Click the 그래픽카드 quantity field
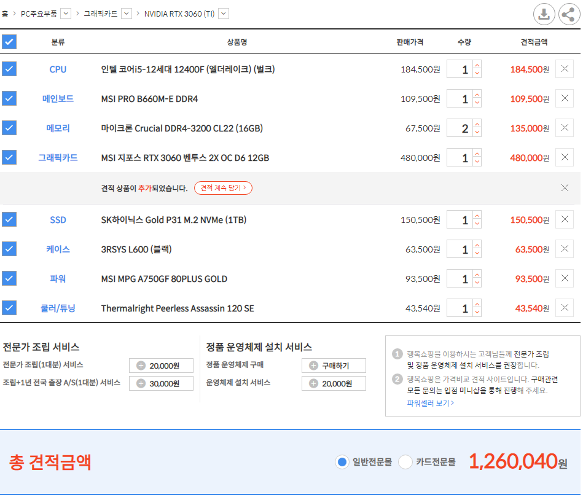 click(460, 158)
